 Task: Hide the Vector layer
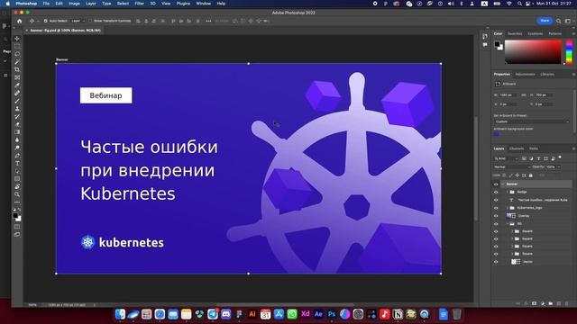click(496, 262)
